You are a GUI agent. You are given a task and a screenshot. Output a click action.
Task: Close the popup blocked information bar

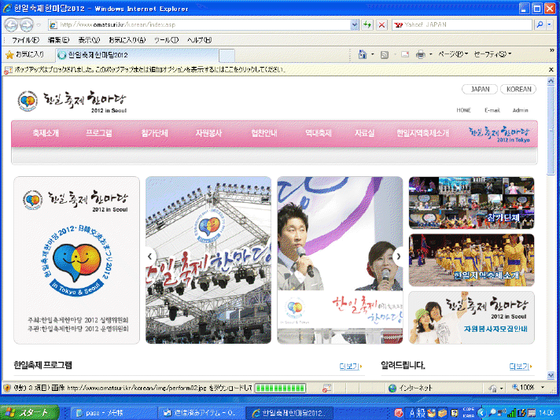pos(551,70)
